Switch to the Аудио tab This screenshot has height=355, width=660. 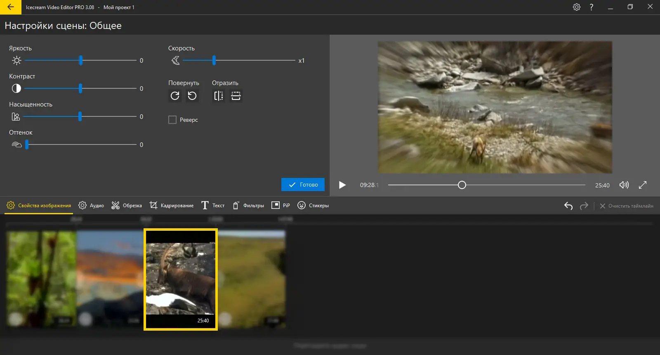(x=91, y=206)
